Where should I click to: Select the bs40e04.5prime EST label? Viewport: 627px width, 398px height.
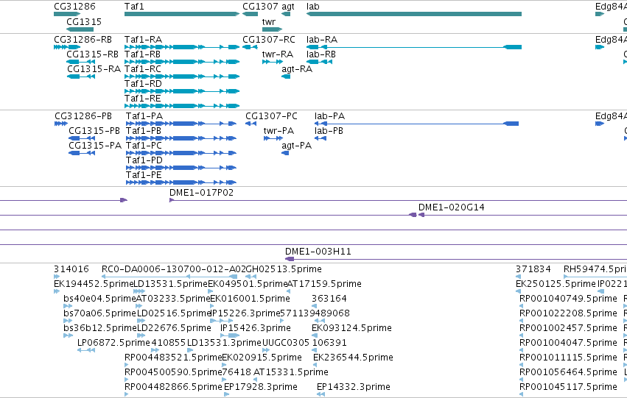(x=99, y=299)
